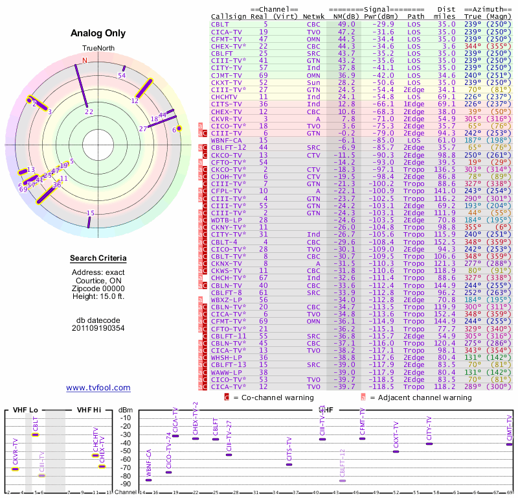Viewport: 518px width, 498px height.
Task: Click the CBLT callsign in table
Action: click(220, 25)
